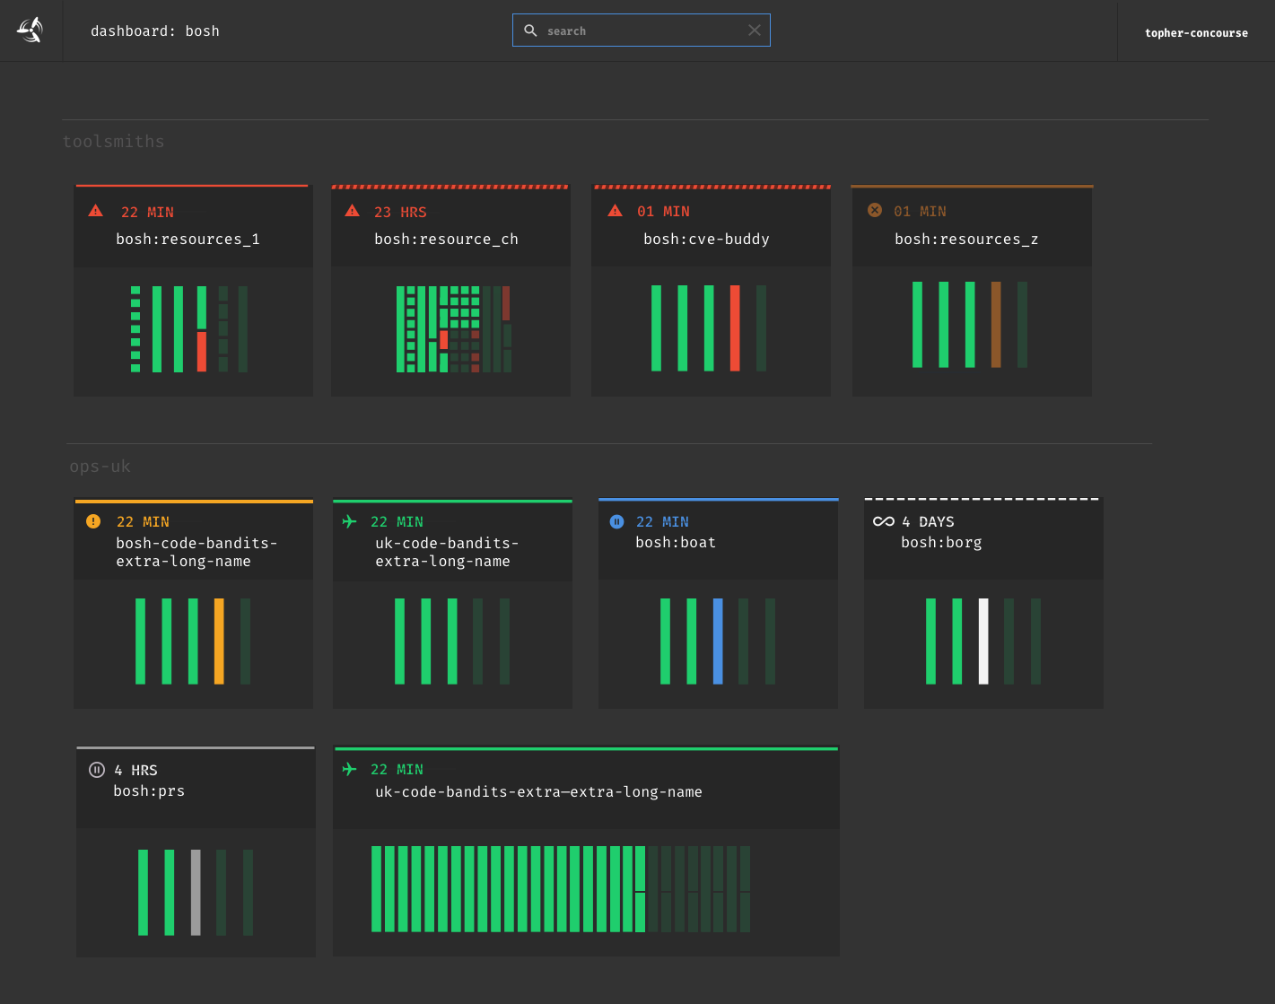1275x1004 pixels.
Task: Click the red failing job bar on bosh:resources_1
Action: coord(201,351)
